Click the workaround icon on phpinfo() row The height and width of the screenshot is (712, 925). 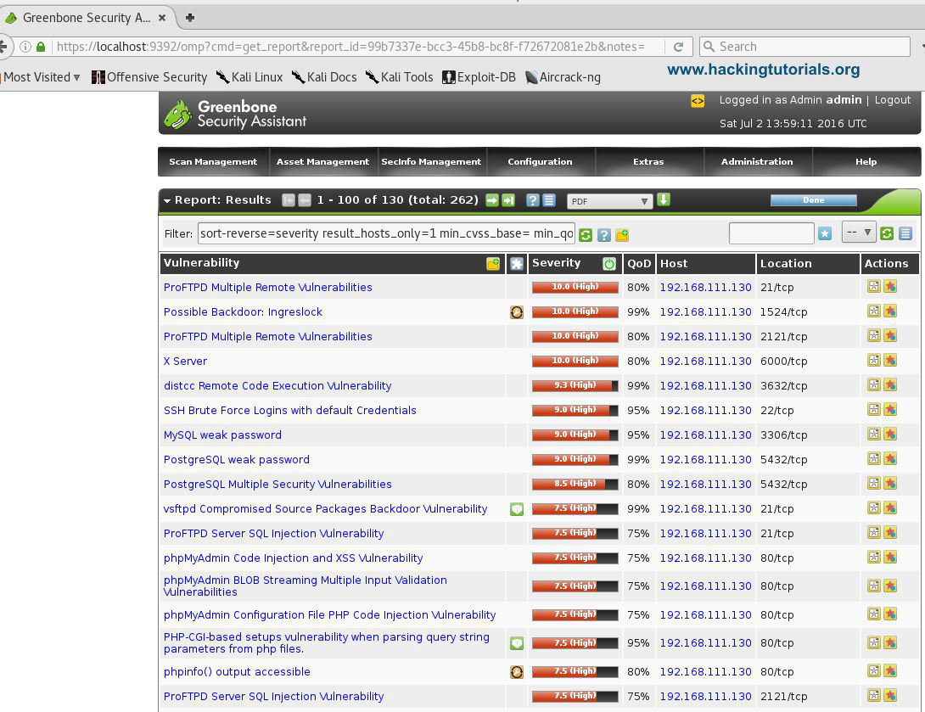pyautogui.click(x=517, y=672)
